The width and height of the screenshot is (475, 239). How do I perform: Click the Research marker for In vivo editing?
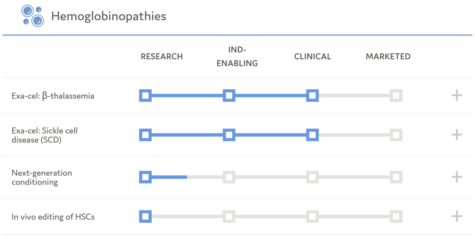pyautogui.click(x=146, y=216)
